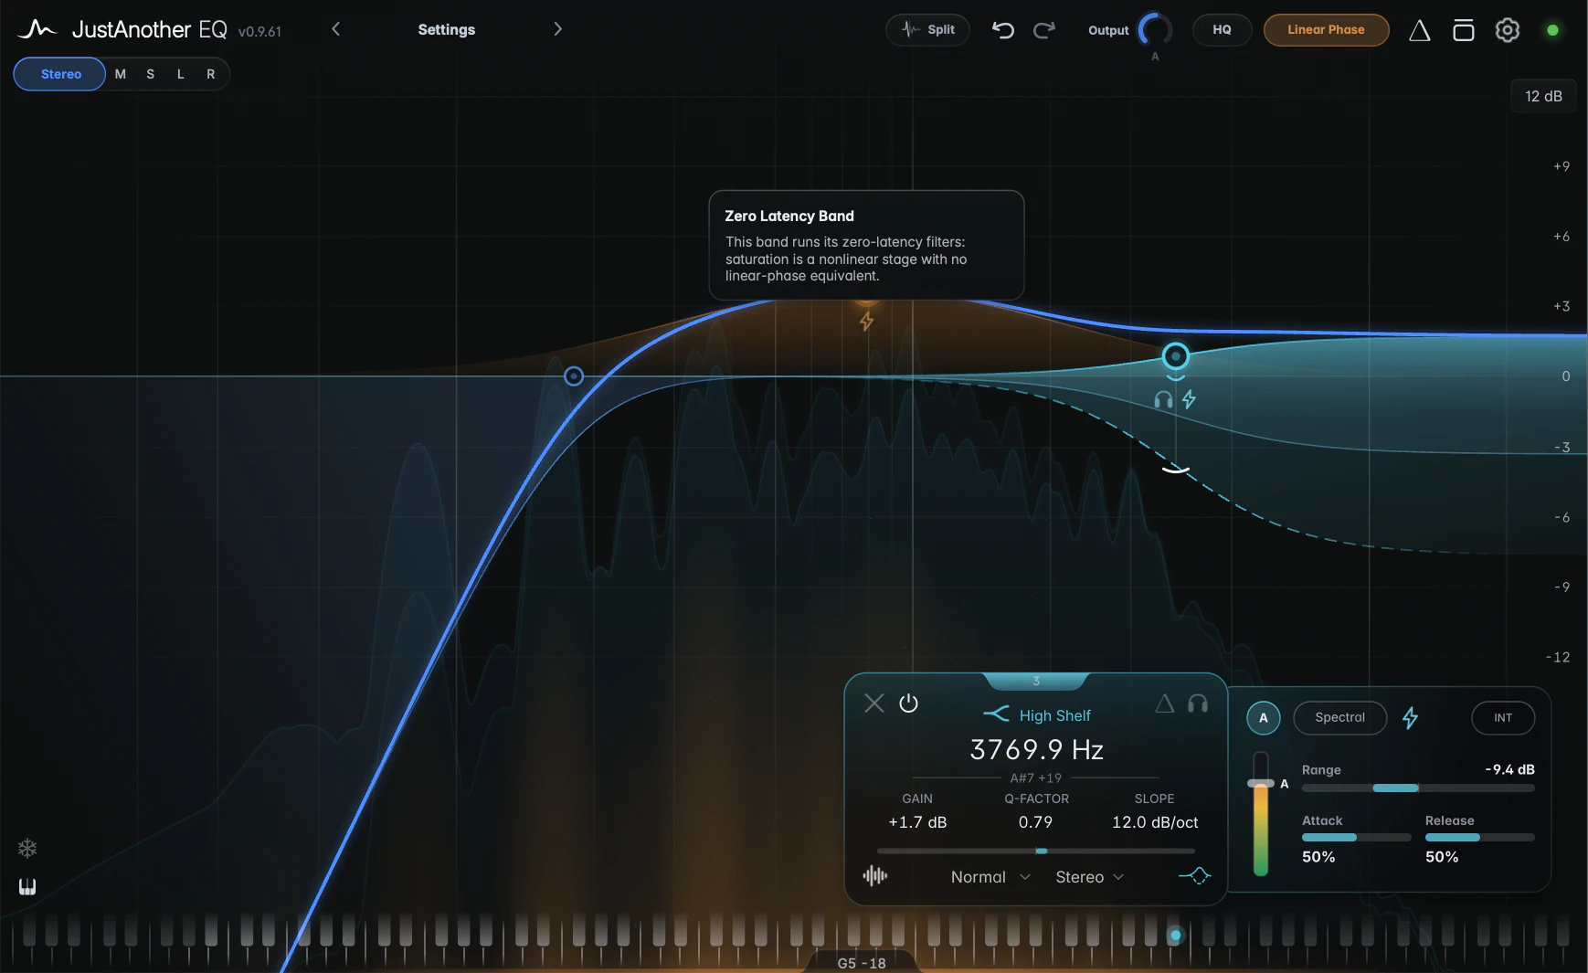Click the Attack slider

coord(1357,837)
